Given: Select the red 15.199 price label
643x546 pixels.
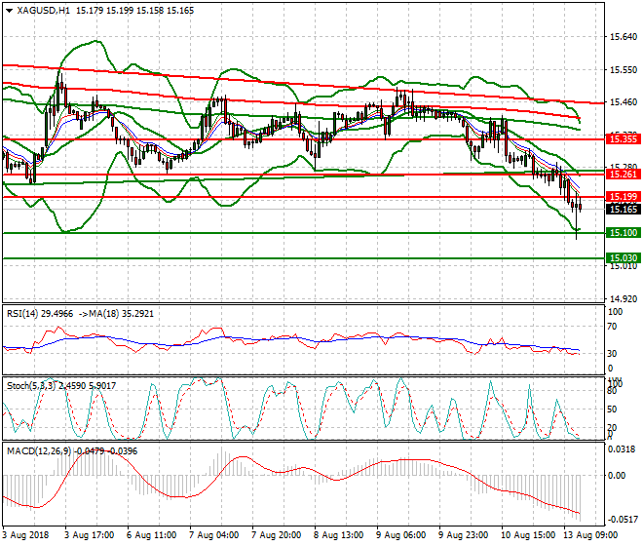Looking at the screenshot, I should coord(622,196).
